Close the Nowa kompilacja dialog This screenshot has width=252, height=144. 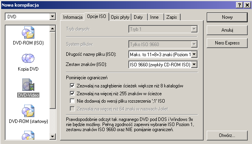[x=247, y=5]
